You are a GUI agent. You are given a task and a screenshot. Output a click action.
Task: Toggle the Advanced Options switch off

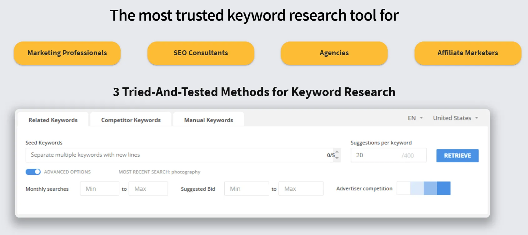33,172
